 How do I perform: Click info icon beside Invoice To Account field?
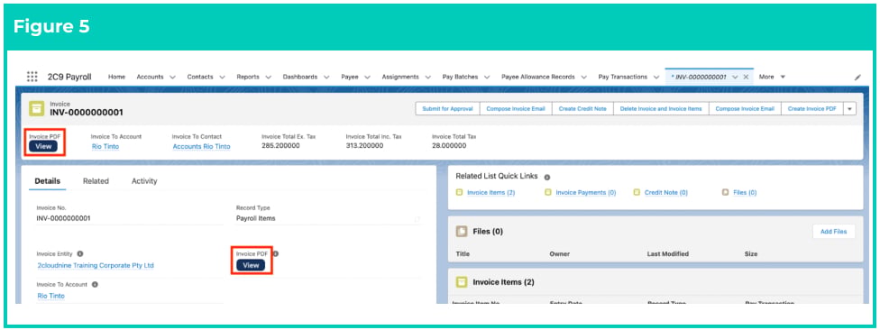[95, 285]
